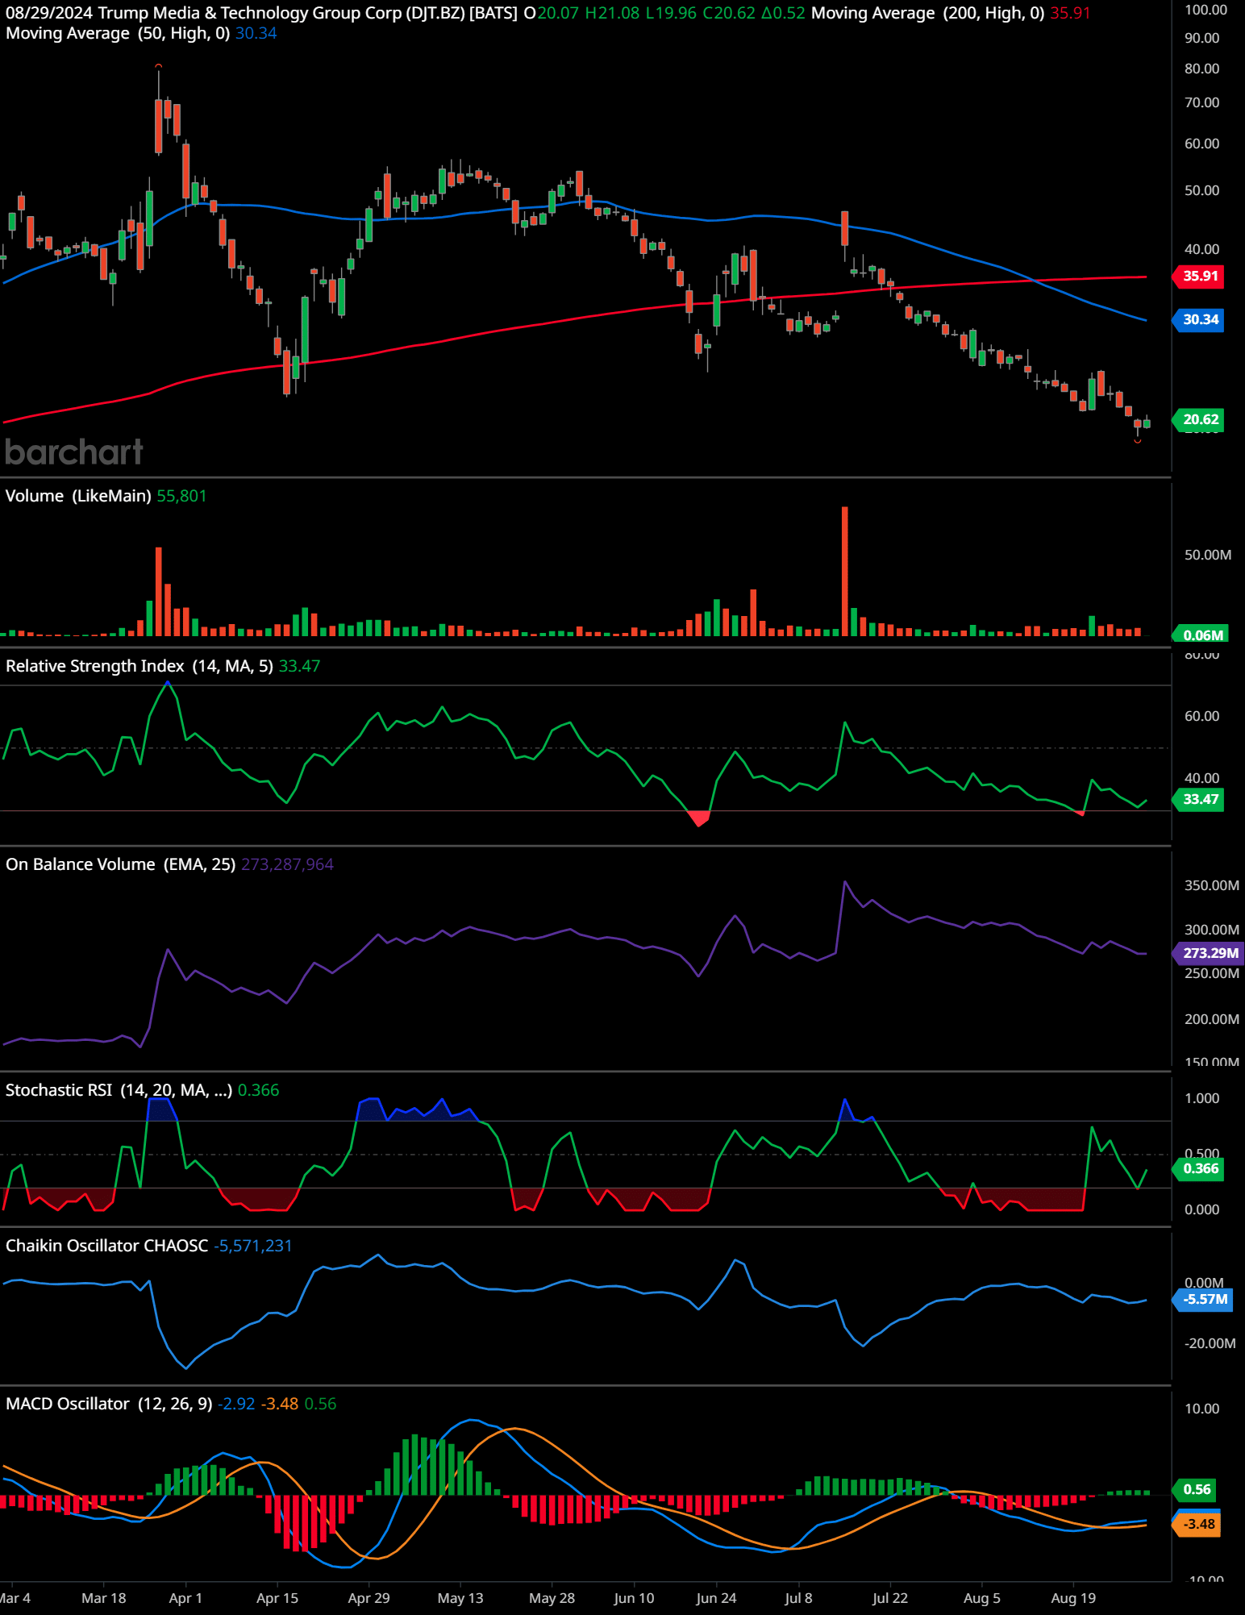1245x1615 pixels.
Task: Click the Moving Average (200, High, 0) label
Action: (x=927, y=13)
